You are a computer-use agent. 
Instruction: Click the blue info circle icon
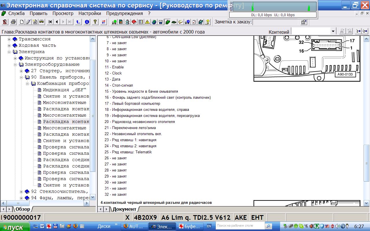[x=87, y=22]
